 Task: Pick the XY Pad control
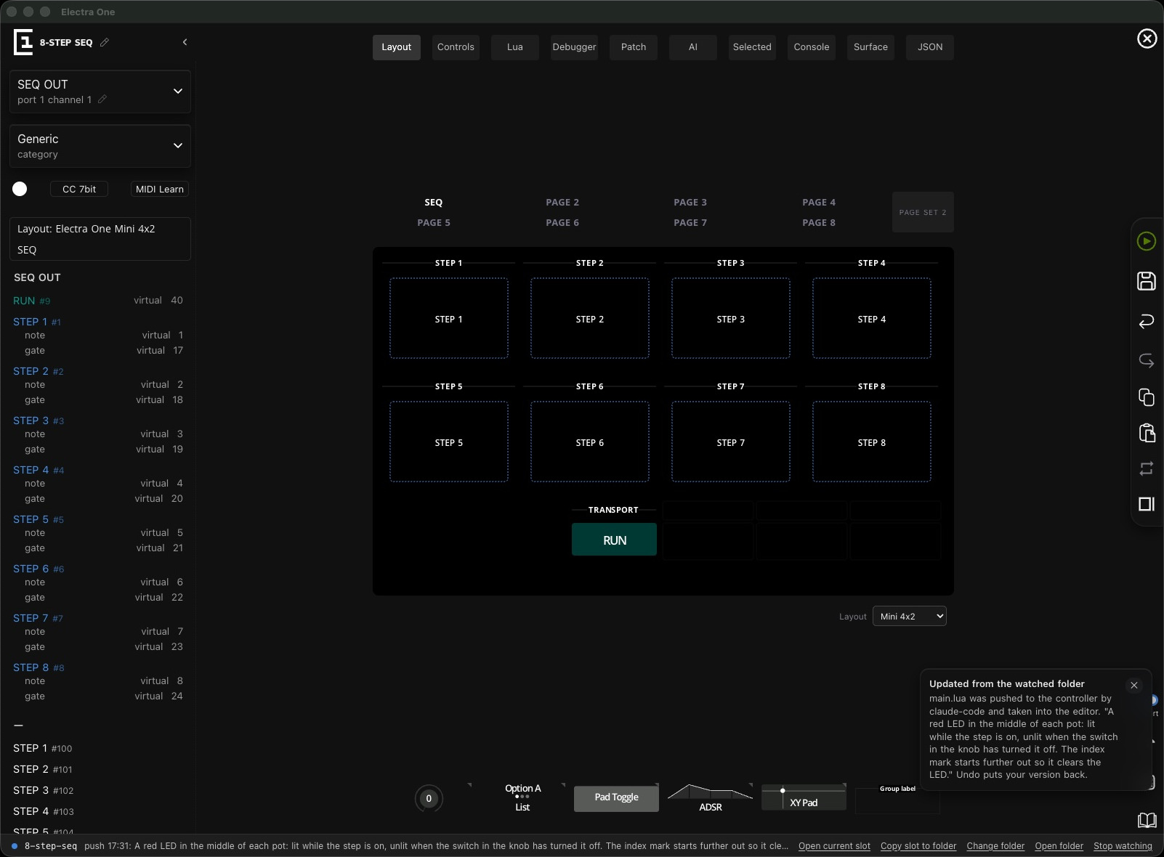(x=804, y=797)
